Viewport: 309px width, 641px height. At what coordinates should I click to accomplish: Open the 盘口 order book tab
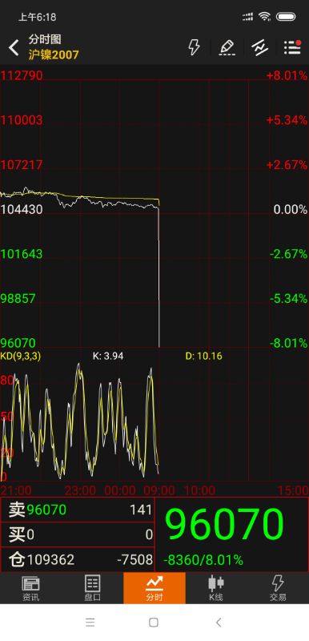coord(93,588)
